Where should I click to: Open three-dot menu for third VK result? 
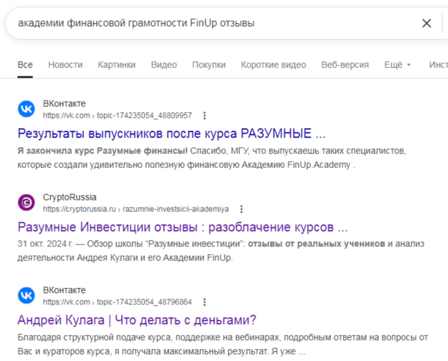click(x=204, y=302)
